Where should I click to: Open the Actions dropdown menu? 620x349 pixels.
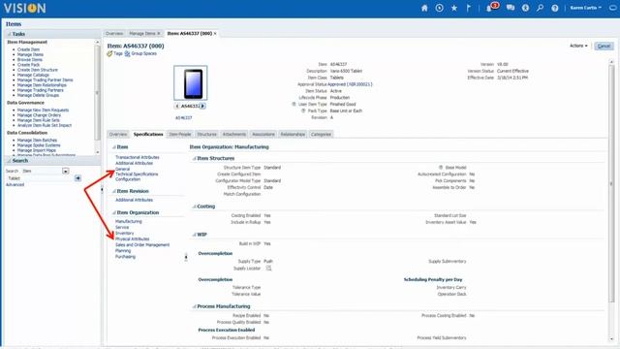pos(578,46)
